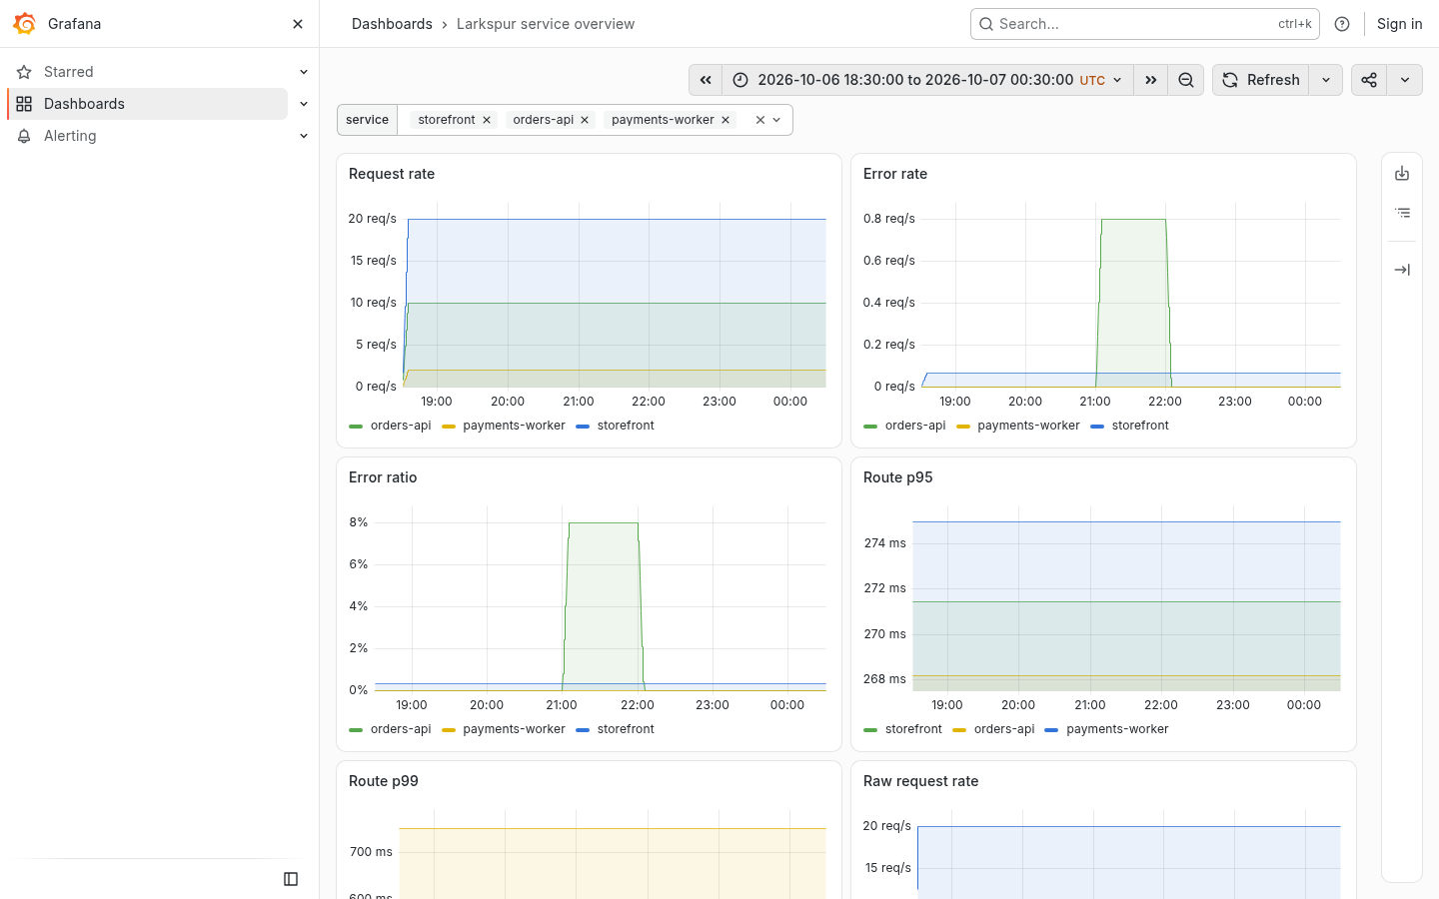The image size is (1439, 899).
Task: Expand the Starred section chevron
Action: pyautogui.click(x=304, y=72)
